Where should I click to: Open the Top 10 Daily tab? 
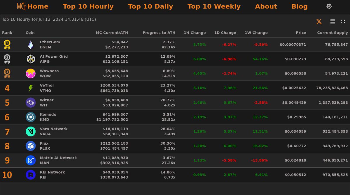pyautogui.click(x=150, y=6)
